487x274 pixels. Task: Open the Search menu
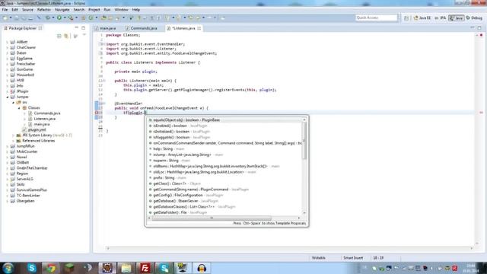coord(79,10)
